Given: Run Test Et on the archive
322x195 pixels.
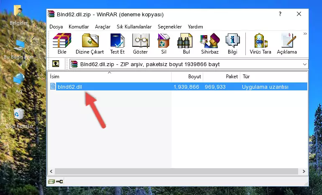Looking at the screenshot, I should tap(117, 44).
